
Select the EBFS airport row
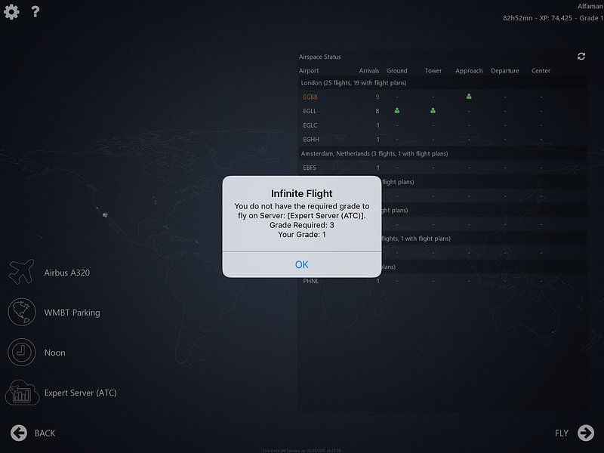tap(442, 168)
